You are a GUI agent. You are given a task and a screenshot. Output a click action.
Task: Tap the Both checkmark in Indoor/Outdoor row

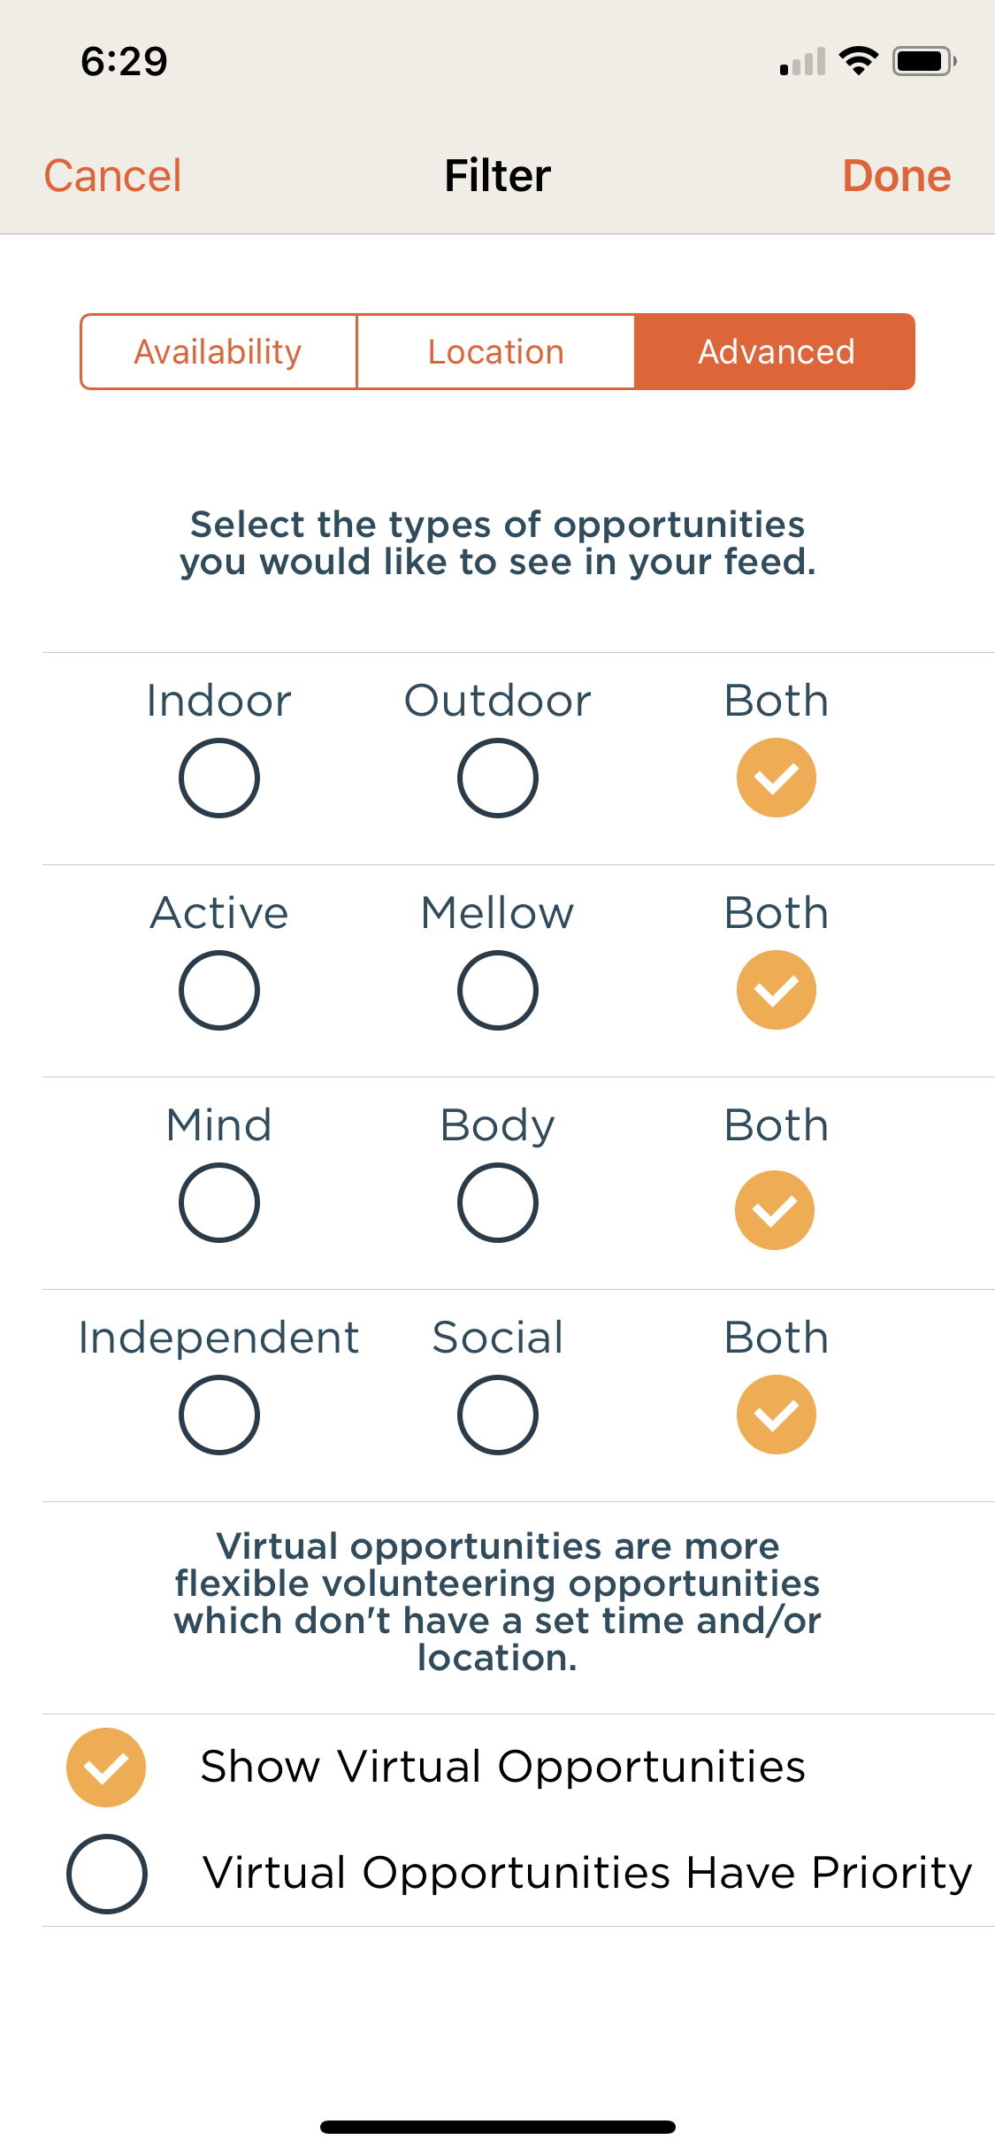(776, 778)
